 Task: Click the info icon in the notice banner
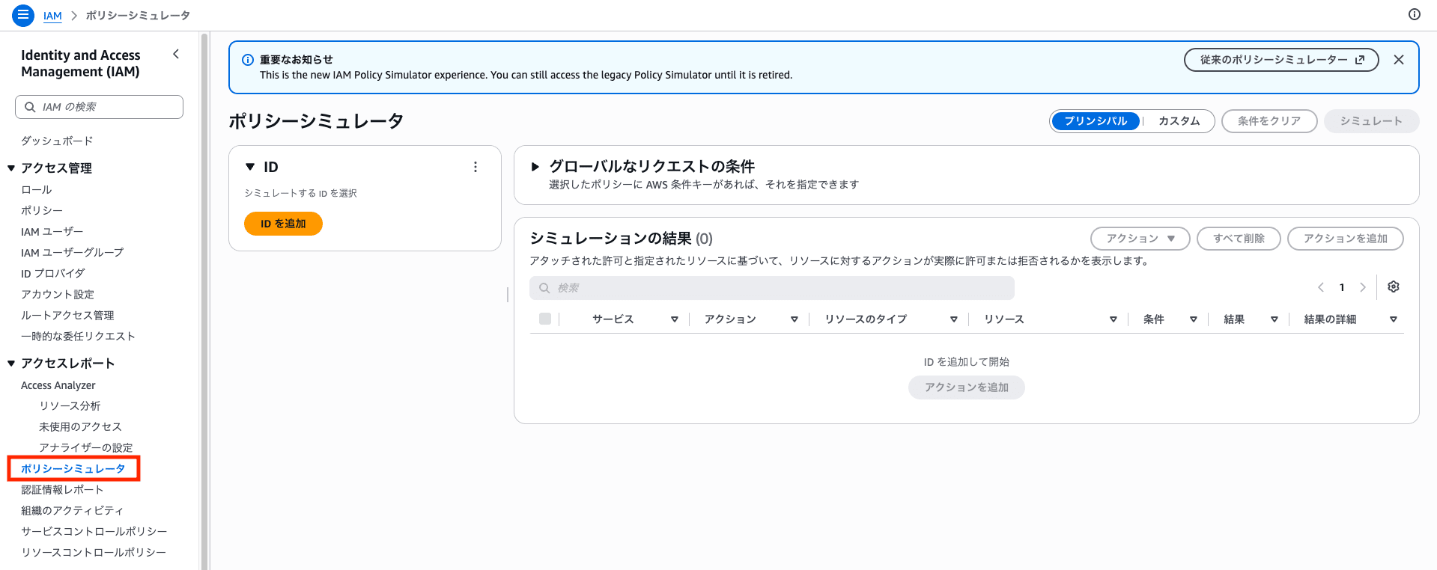coord(248,60)
